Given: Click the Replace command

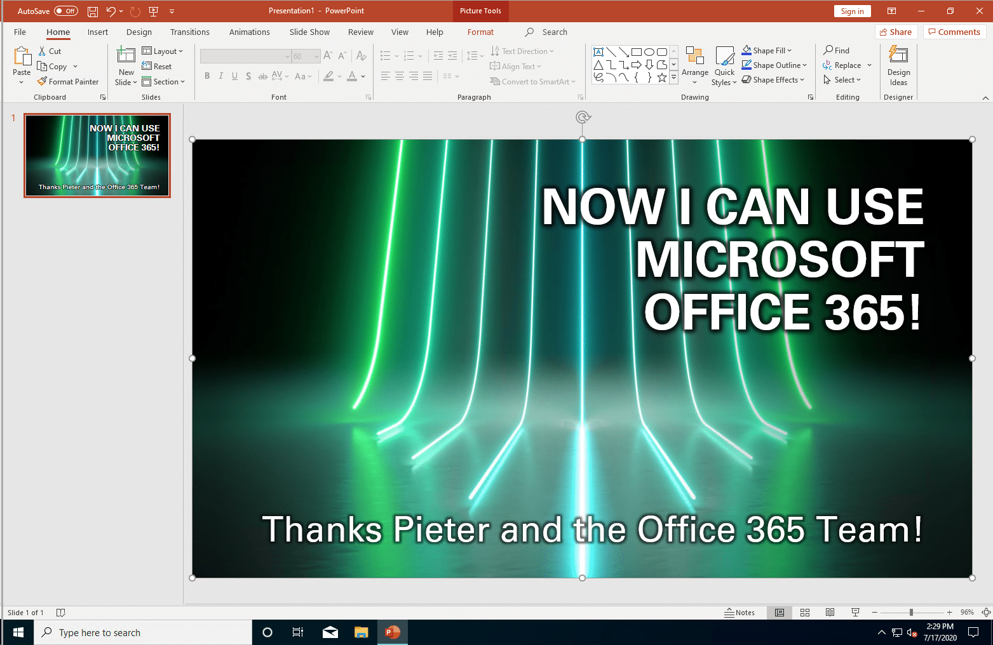Looking at the screenshot, I should tap(842, 65).
